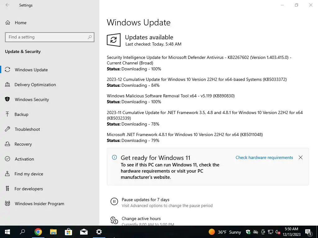Open File Explorer from taskbar

coord(53,232)
